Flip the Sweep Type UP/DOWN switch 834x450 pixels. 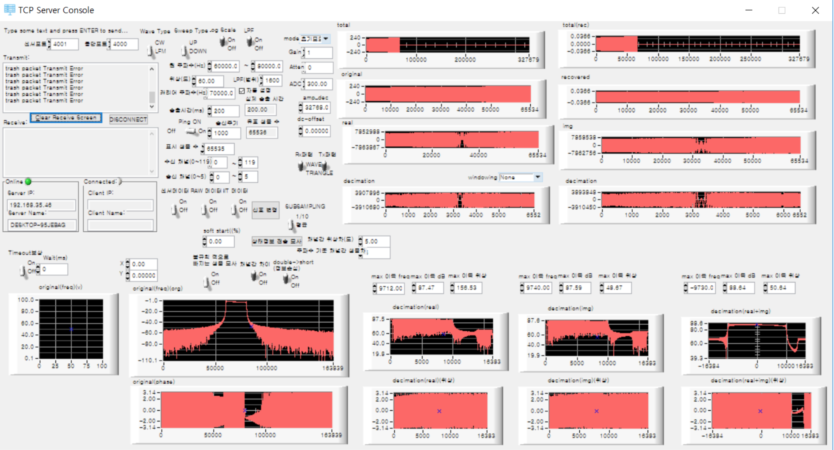(184, 51)
